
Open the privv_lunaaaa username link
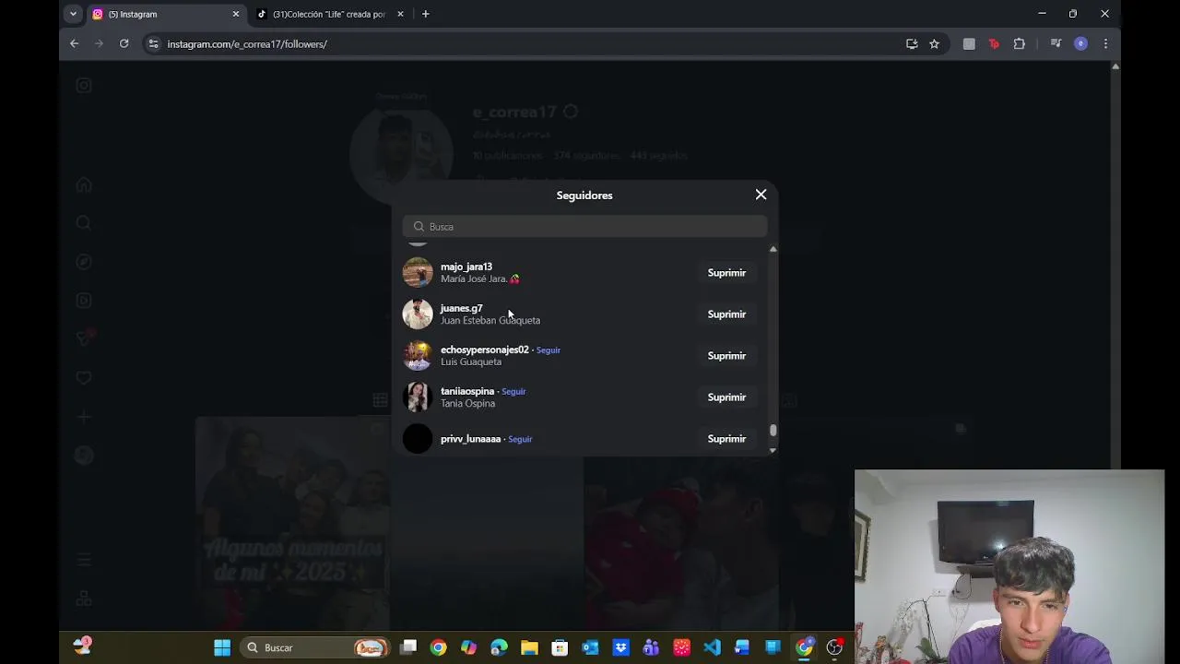pyautogui.click(x=470, y=439)
